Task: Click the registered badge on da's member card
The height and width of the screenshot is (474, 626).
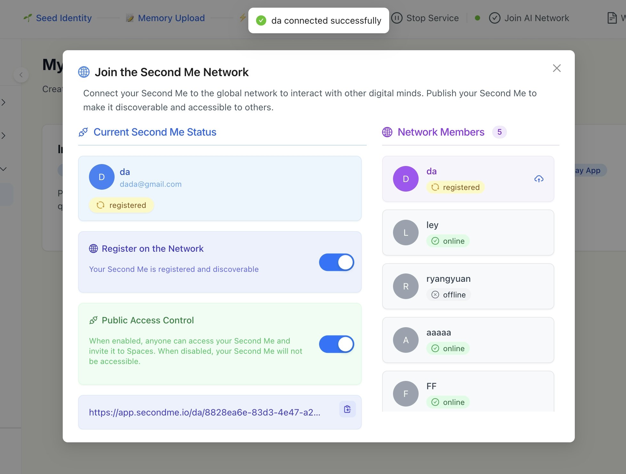Action: tap(455, 187)
